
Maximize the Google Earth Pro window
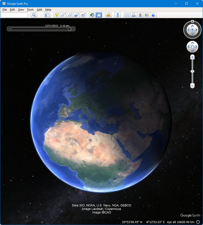tap(186, 3)
